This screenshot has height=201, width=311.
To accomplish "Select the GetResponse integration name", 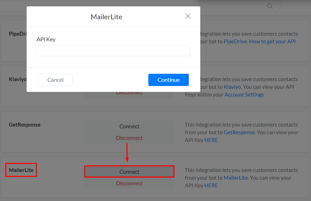I will 24,125.
